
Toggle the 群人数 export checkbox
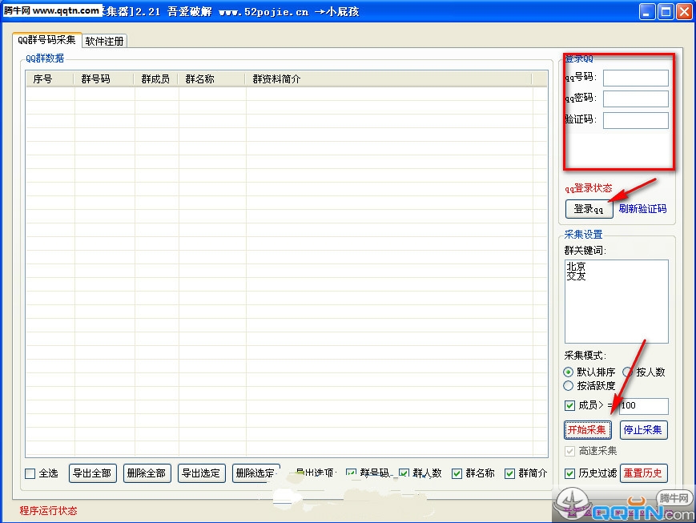tap(404, 473)
